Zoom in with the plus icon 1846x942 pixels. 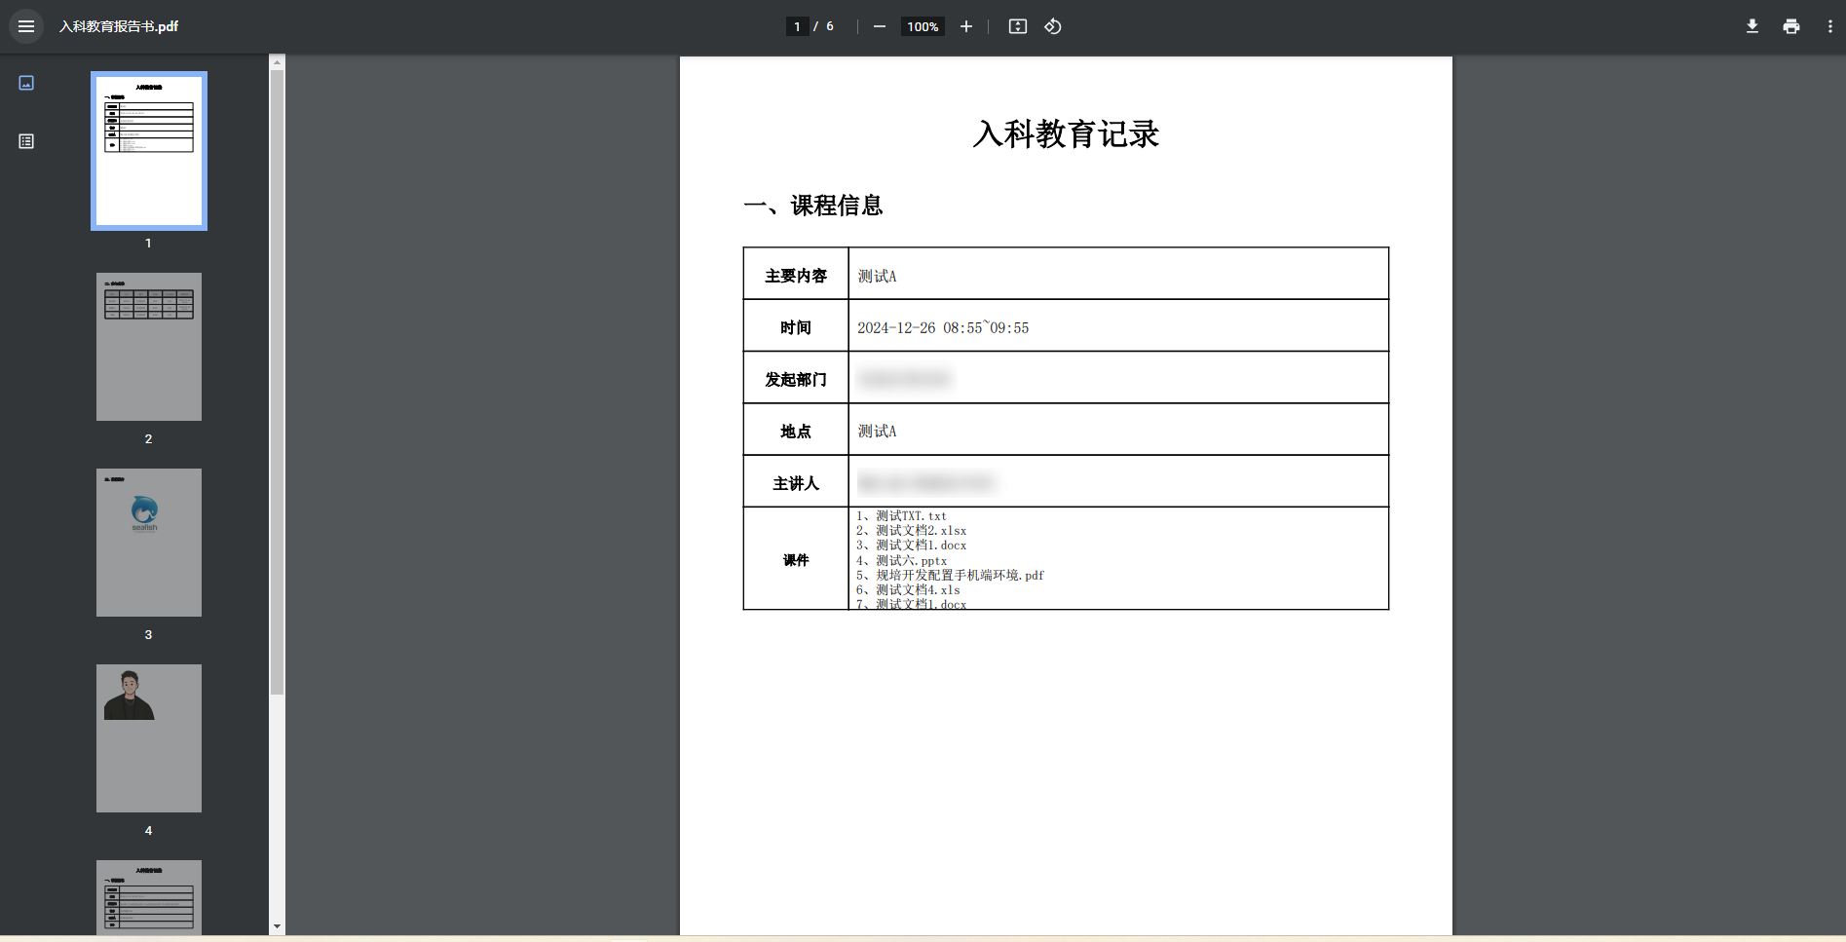pyautogui.click(x=966, y=26)
